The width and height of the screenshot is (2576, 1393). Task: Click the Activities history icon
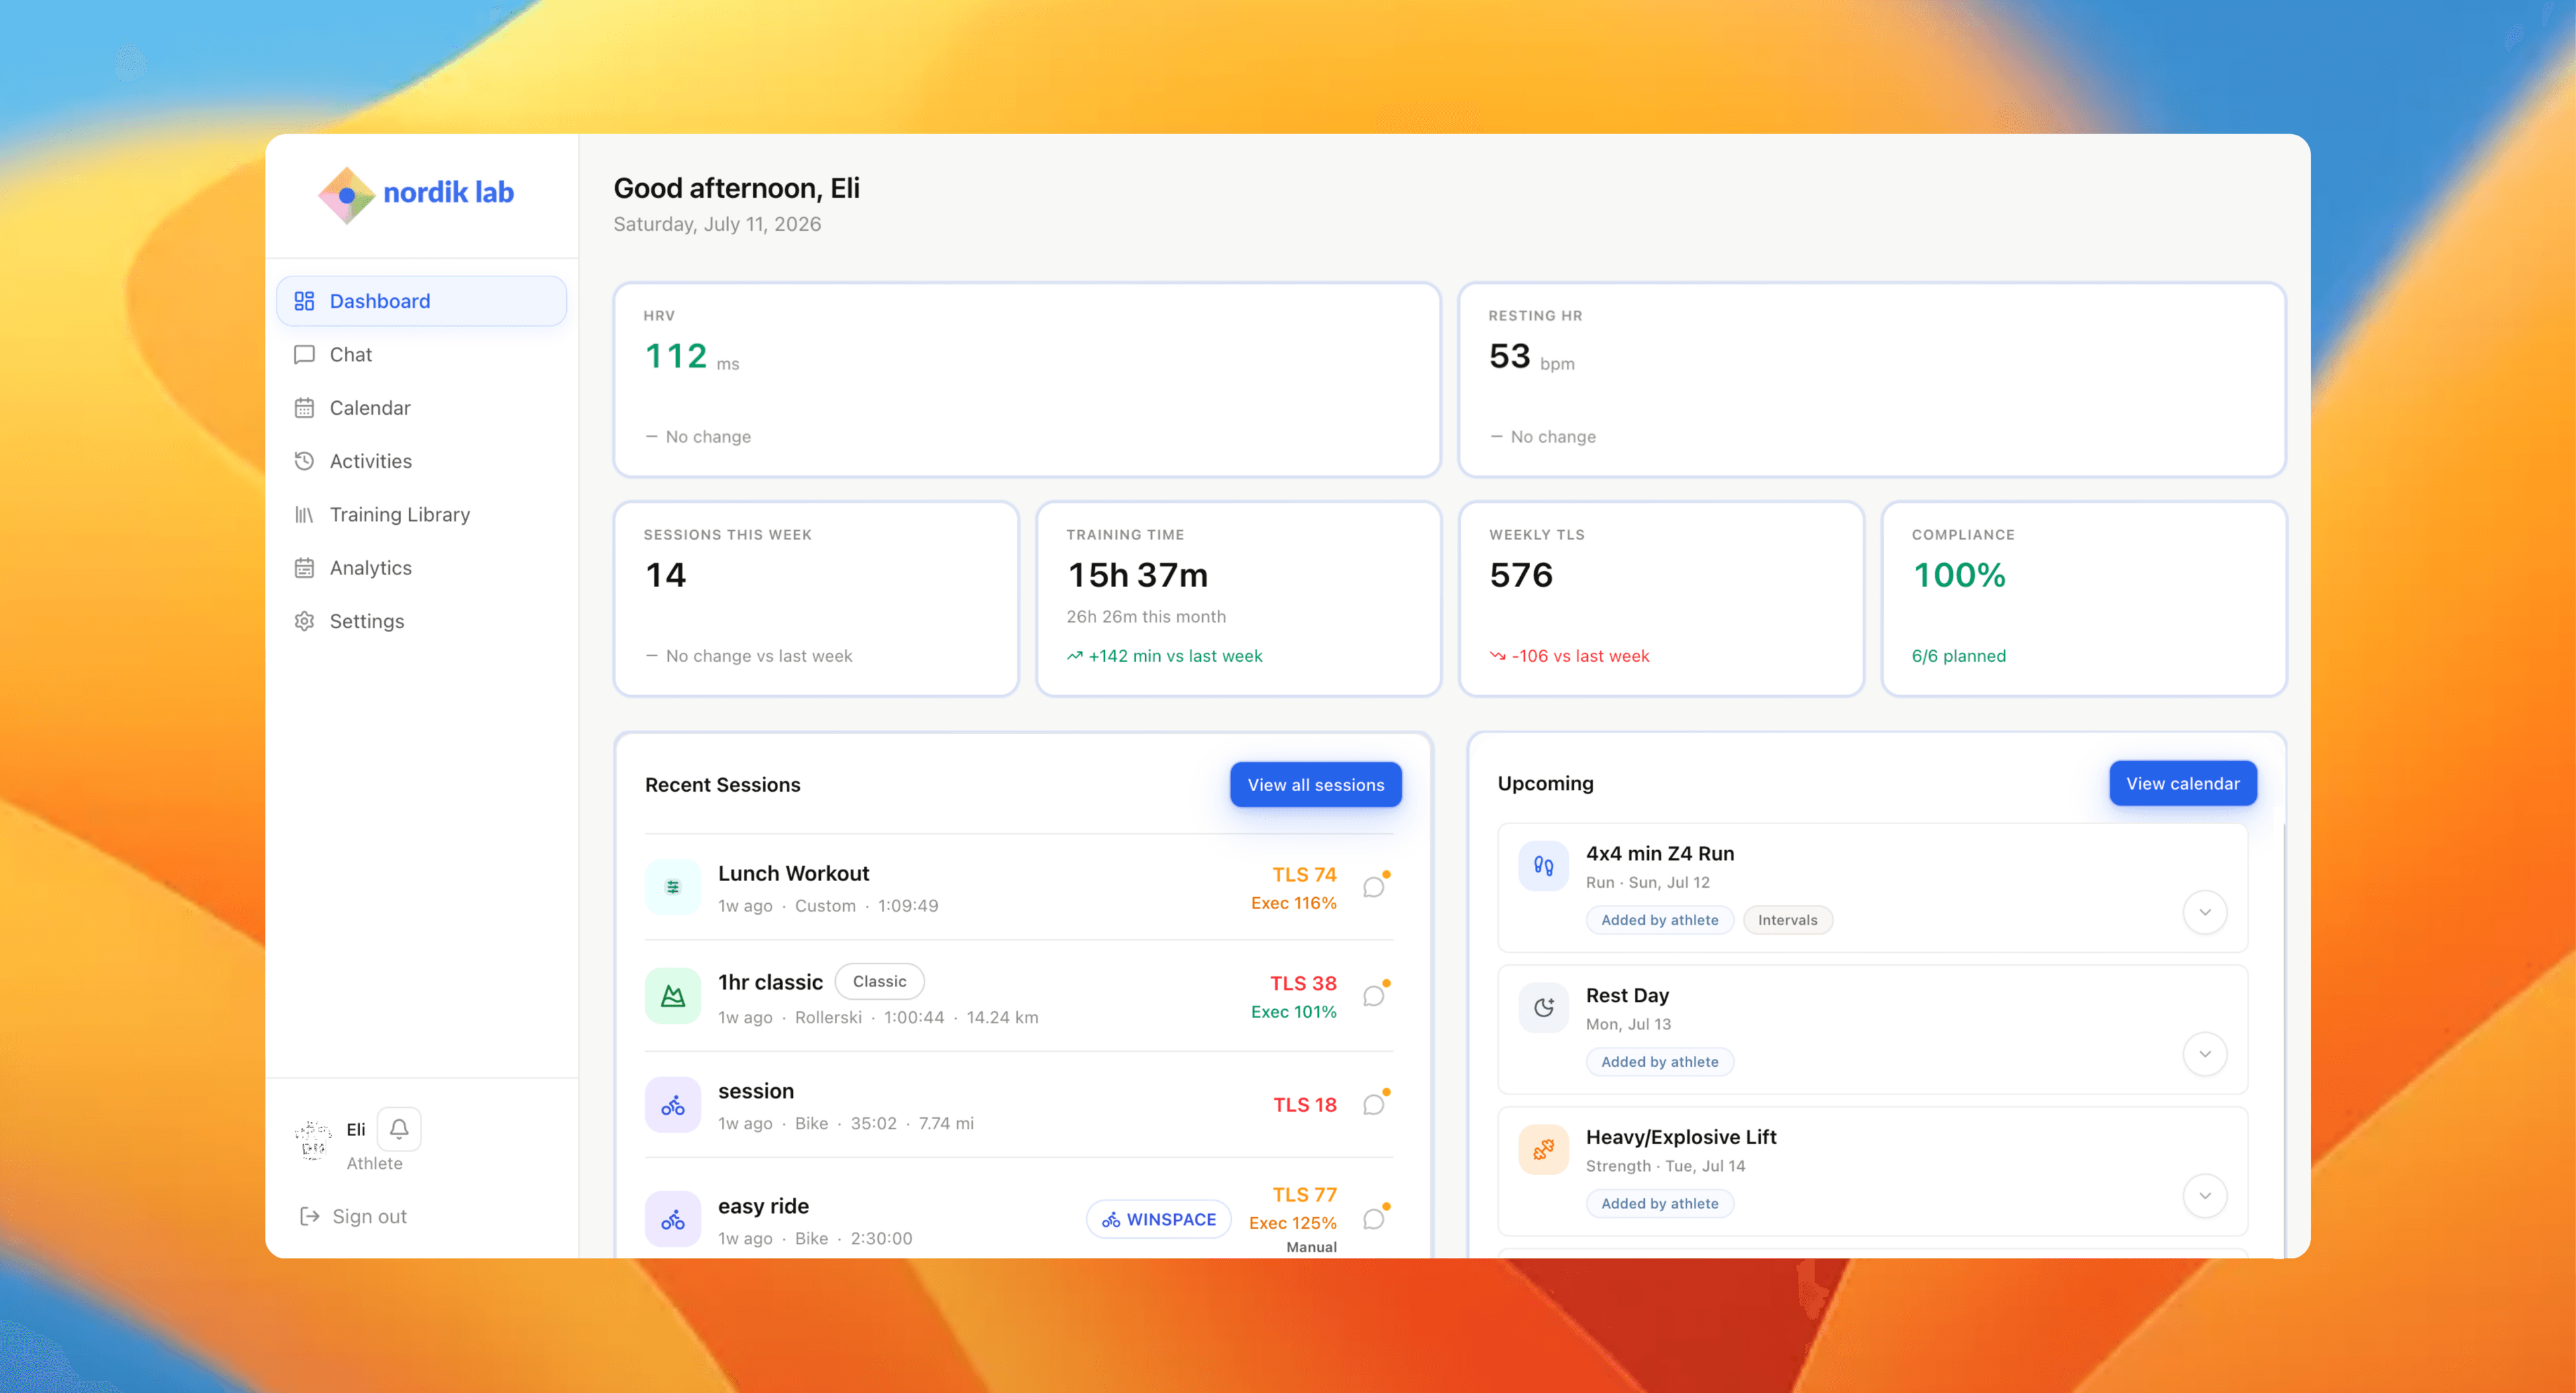click(304, 461)
